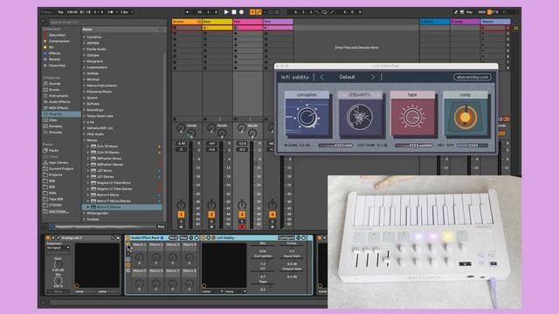Toggle track 1 activator button

coord(181,215)
